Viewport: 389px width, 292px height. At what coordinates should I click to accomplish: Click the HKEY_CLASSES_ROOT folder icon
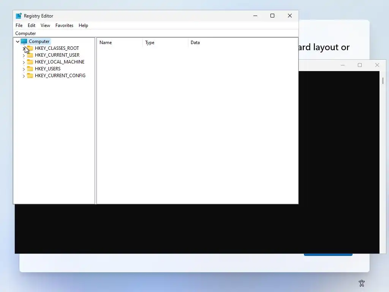click(30, 48)
